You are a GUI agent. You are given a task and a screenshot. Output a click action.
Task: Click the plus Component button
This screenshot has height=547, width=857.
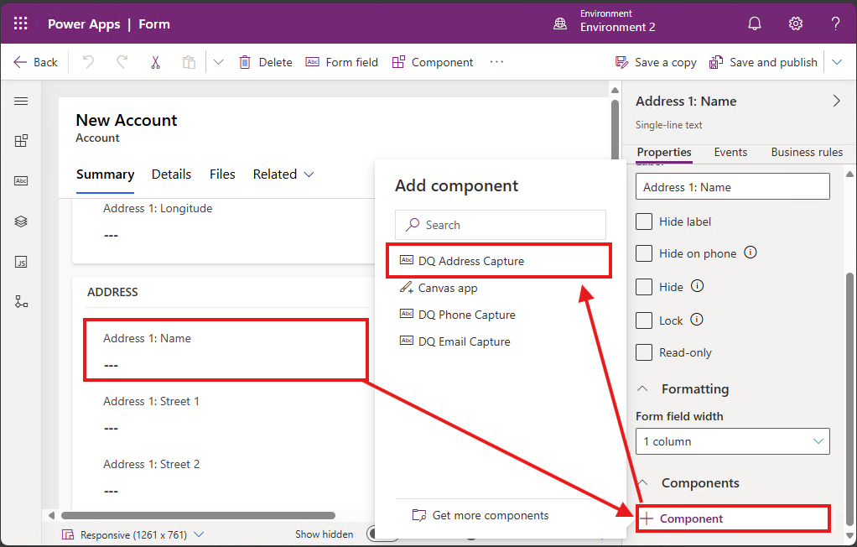pos(733,518)
